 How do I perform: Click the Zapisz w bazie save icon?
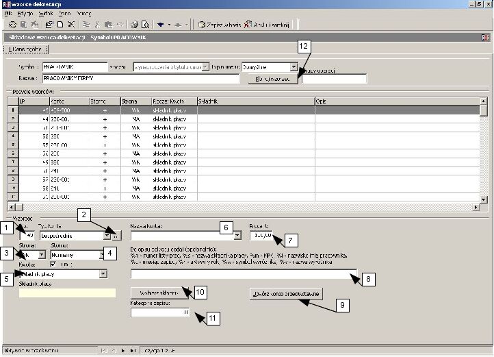click(x=202, y=25)
